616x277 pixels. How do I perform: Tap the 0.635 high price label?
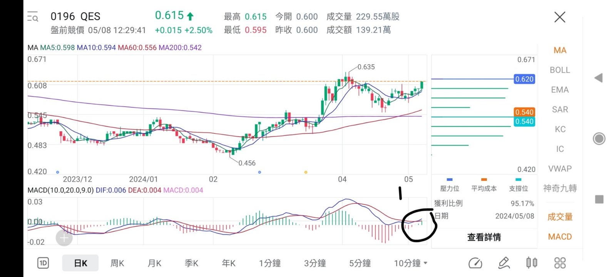(x=366, y=67)
